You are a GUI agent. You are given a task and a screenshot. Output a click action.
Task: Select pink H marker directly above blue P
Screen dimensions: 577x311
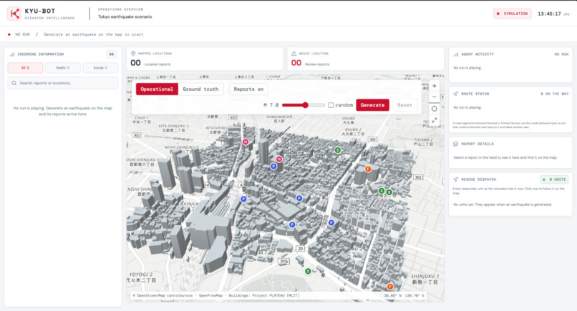click(x=279, y=159)
